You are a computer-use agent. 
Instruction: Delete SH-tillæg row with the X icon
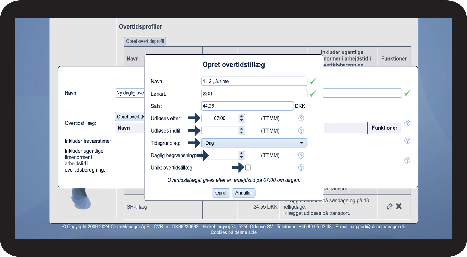point(399,206)
